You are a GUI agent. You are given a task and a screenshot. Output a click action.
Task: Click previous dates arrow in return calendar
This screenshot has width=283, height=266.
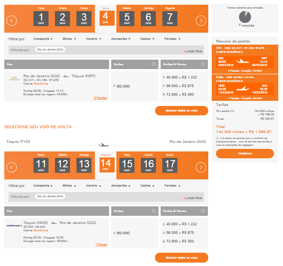(x=12, y=167)
